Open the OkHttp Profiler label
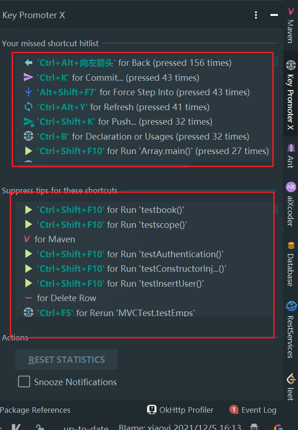 click(186, 410)
